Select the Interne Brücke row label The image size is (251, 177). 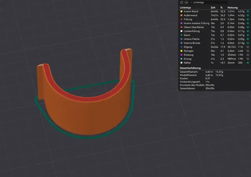pos(192,43)
